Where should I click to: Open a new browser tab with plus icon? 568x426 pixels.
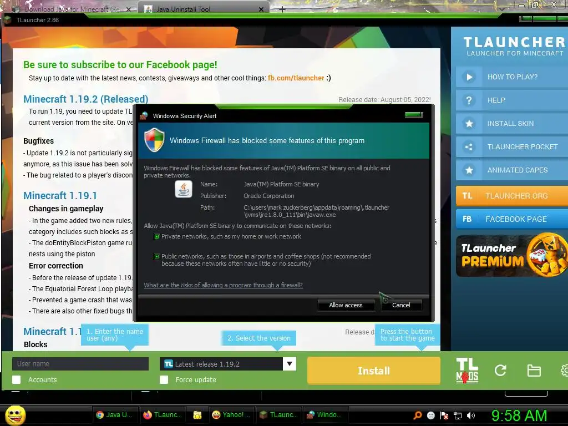click(x=282, y=9)
